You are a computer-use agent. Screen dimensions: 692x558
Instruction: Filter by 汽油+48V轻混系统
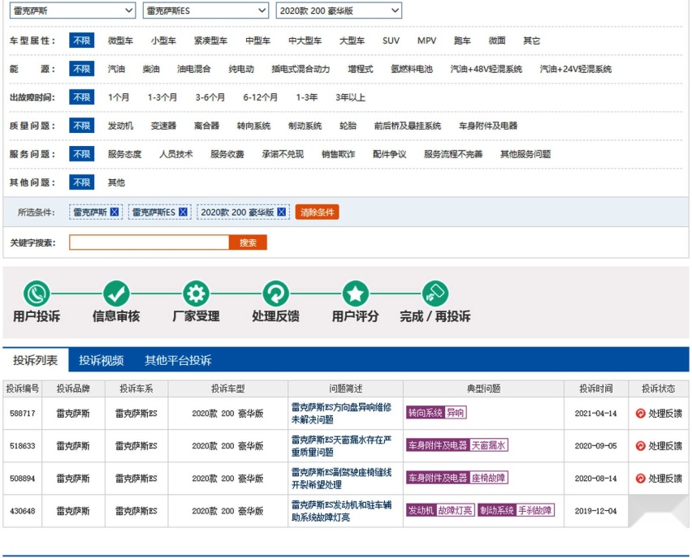[486, 69]
